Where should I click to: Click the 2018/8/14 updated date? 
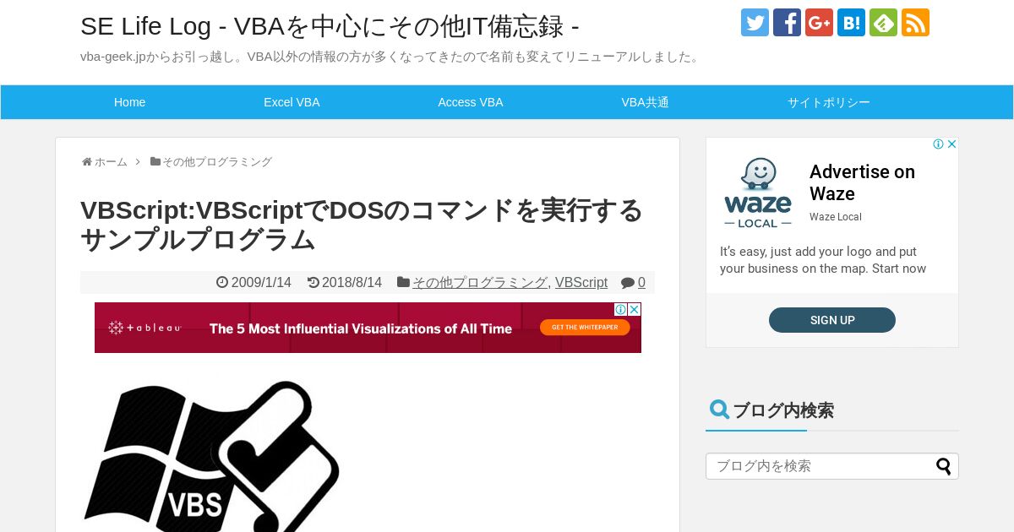352,283
